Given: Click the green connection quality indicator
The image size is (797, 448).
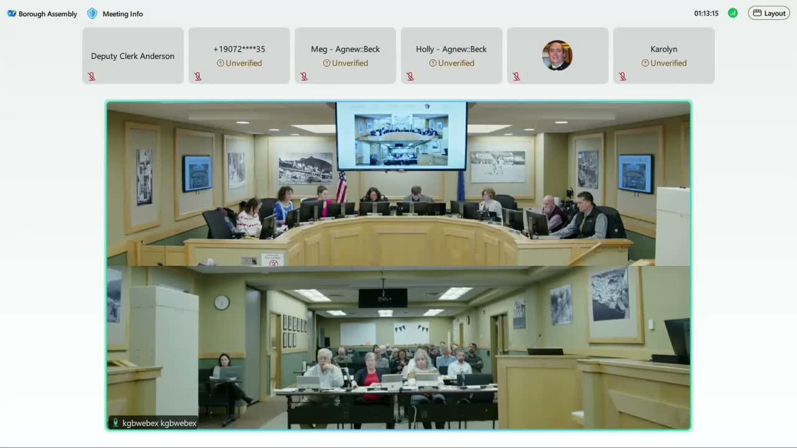Looking at the screenshot, I should coord(732,12).
